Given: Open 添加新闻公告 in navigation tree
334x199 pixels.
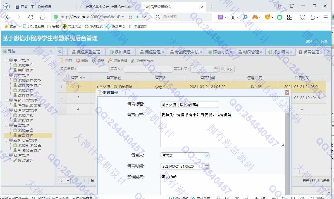Looking at the screenshot, I should [29, 145].
